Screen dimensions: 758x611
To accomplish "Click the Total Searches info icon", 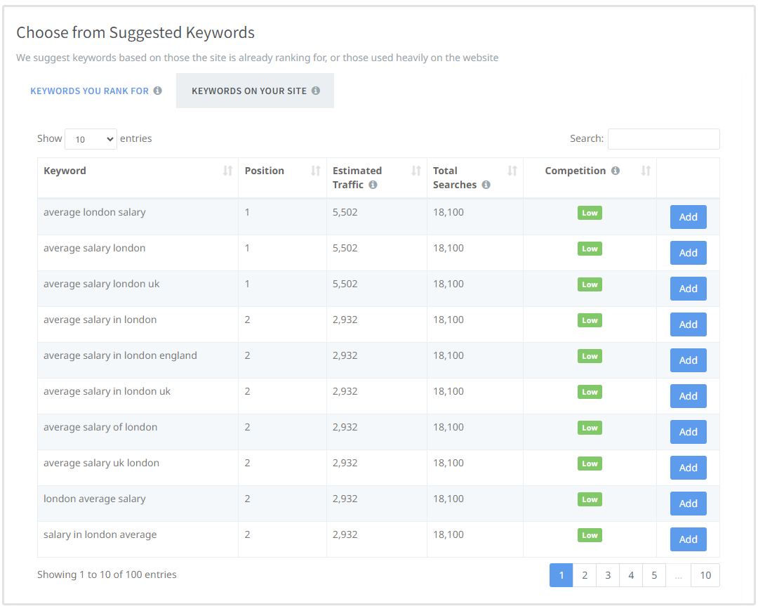I will coord(486,185).
